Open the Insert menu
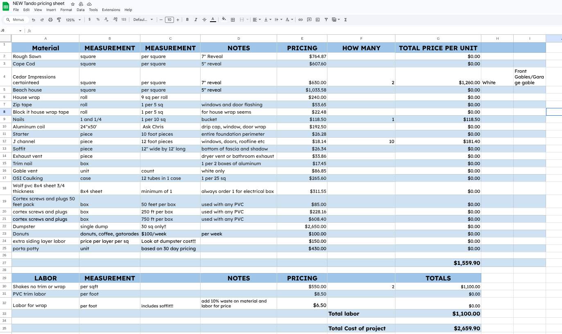This screenshot has width=562, height=334. coord(51,10)
